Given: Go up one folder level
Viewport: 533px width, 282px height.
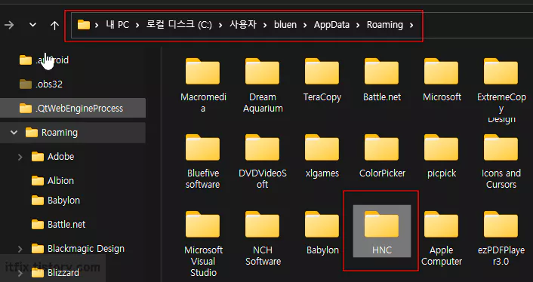Looking at the screenshot, I should (54, 25).
